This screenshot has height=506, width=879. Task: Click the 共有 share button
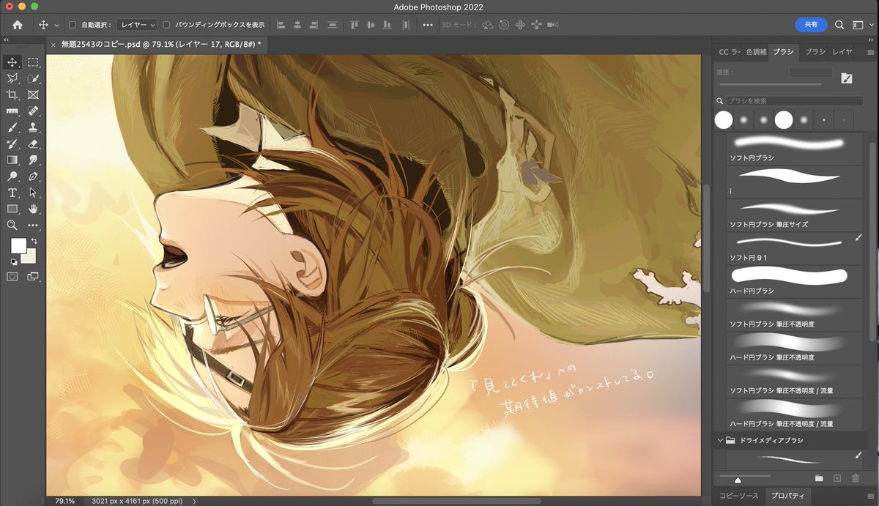(x=811, y=24)
